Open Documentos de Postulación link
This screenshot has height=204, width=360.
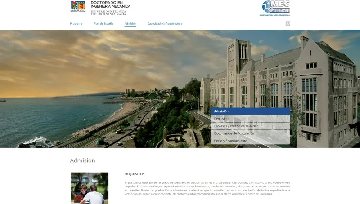point(250,133)
